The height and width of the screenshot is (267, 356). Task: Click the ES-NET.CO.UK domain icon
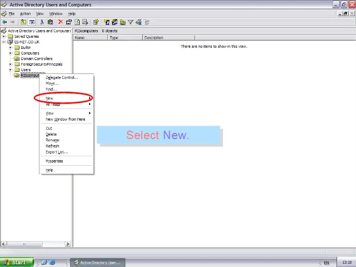(10, 42)
